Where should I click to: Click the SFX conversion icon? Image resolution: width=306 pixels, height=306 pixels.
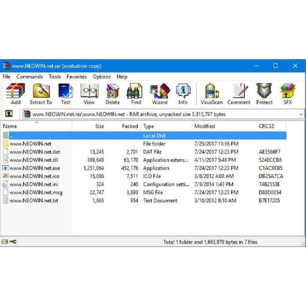287,92
